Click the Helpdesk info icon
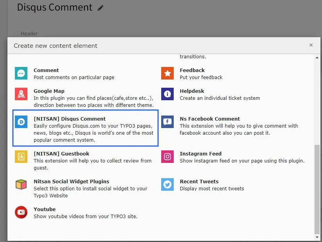 click(x=167, y=94)
